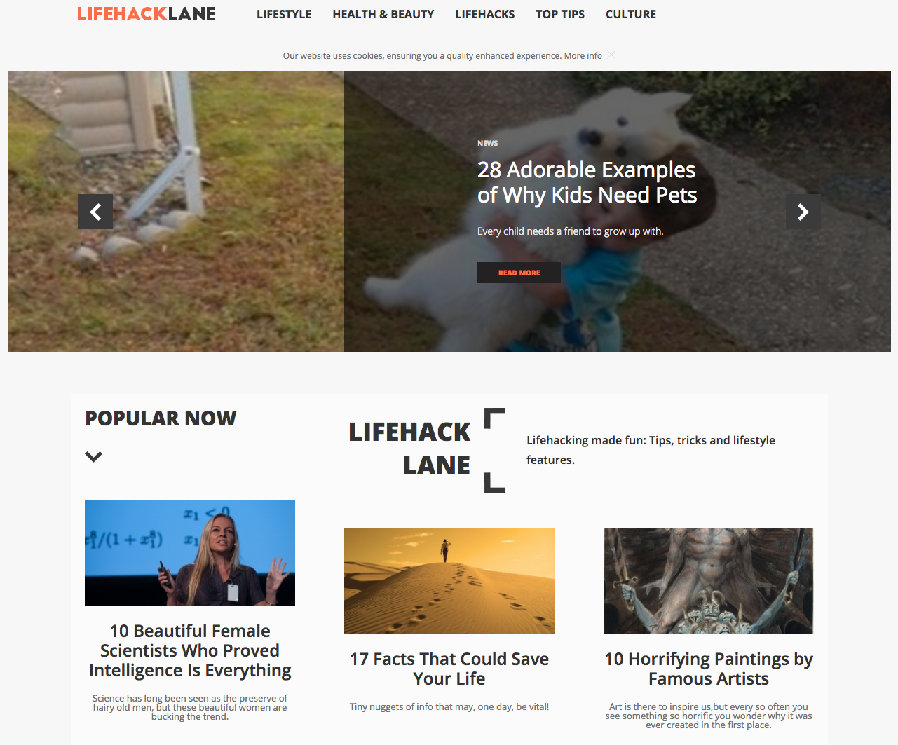The image size is (898, 745).
Task: Click the LifehackLane logo
Action: click(147, 14)
